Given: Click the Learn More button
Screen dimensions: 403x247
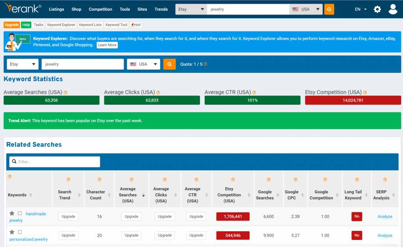Looking at the screenshot, I should 107,45.
